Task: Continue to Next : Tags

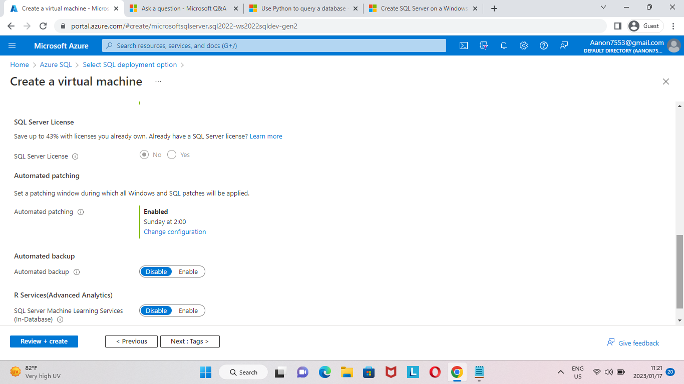Action: [x=190, y=341]
